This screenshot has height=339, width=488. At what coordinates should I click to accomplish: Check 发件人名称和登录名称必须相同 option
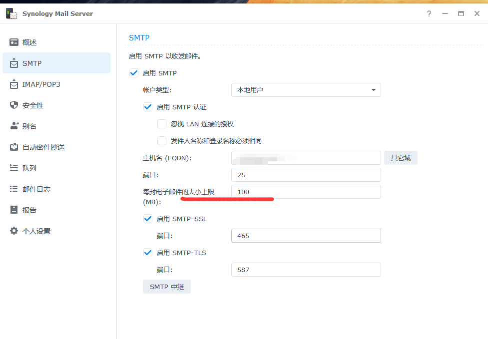(162, 141)
